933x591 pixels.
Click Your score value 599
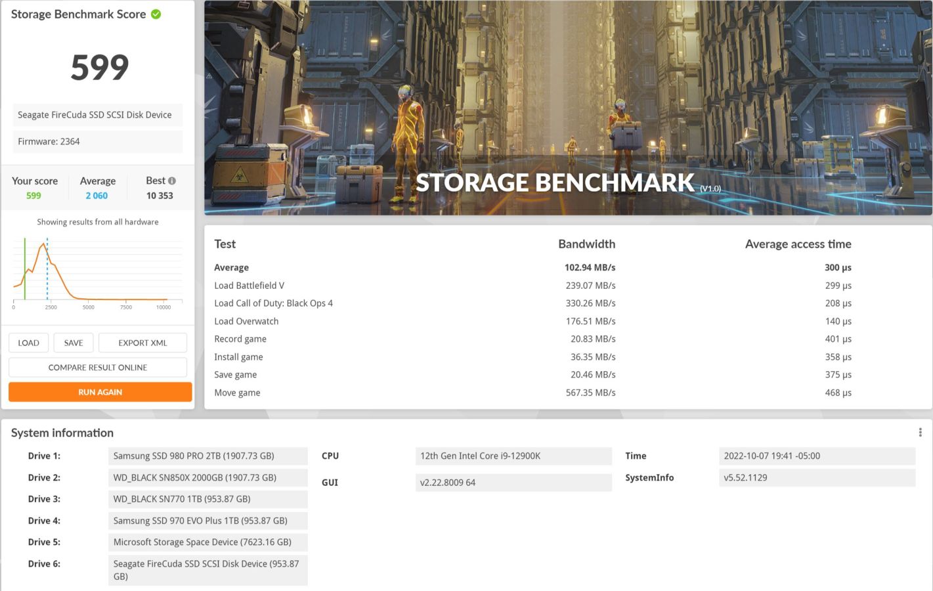(33, 196)
